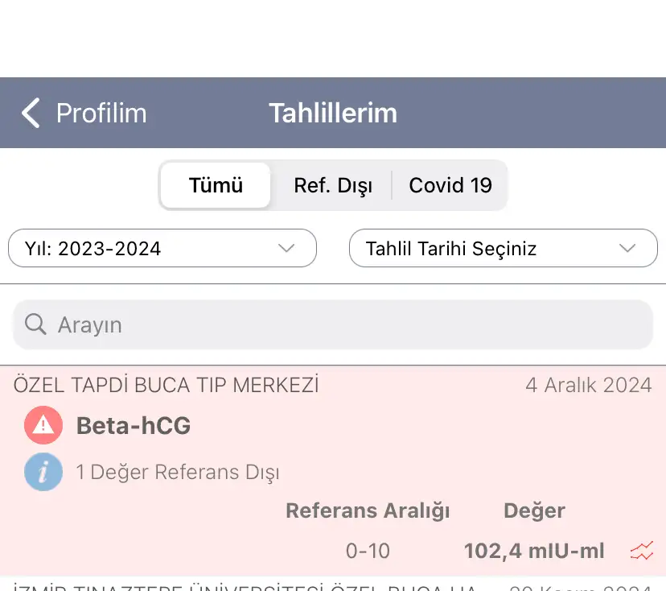Select the Tümü segment
The width and height of the screenshot is (666, 591).
coord(216,186)
